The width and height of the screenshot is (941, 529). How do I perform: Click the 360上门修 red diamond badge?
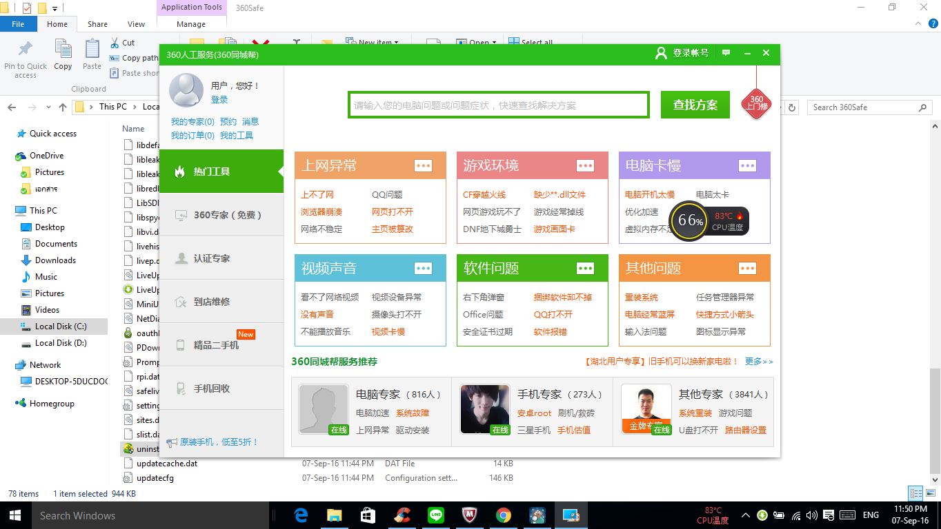pos(757,103)
